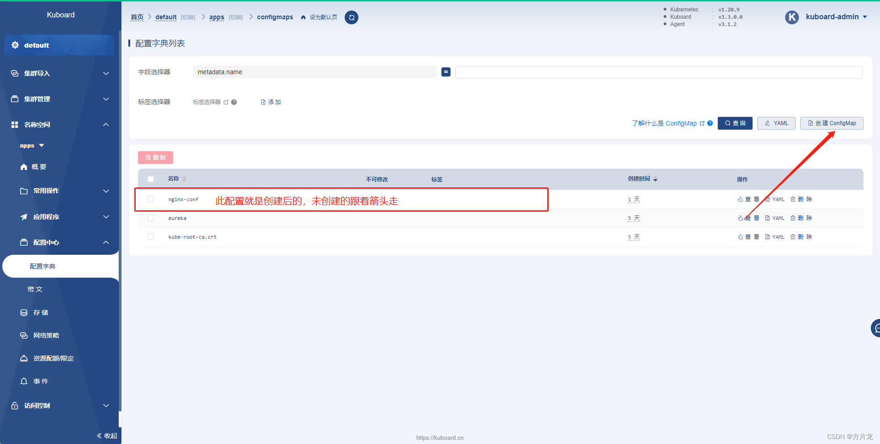Viewport: 880px width, 444px height.
Task: Open 概要 under the apps namespace
Action: coord(39,166)
